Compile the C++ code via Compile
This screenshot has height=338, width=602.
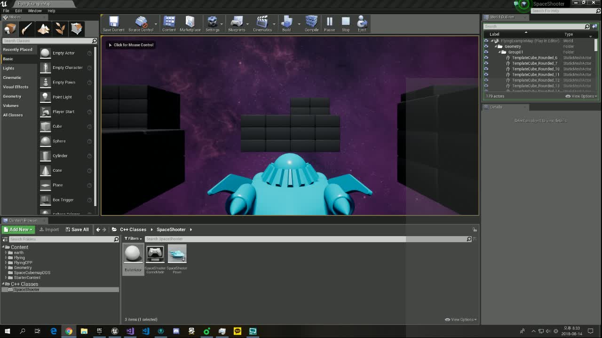[311, 24]
